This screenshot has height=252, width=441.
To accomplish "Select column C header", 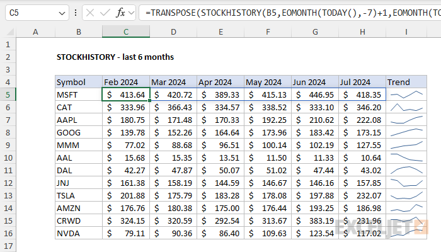I will 126,31.
